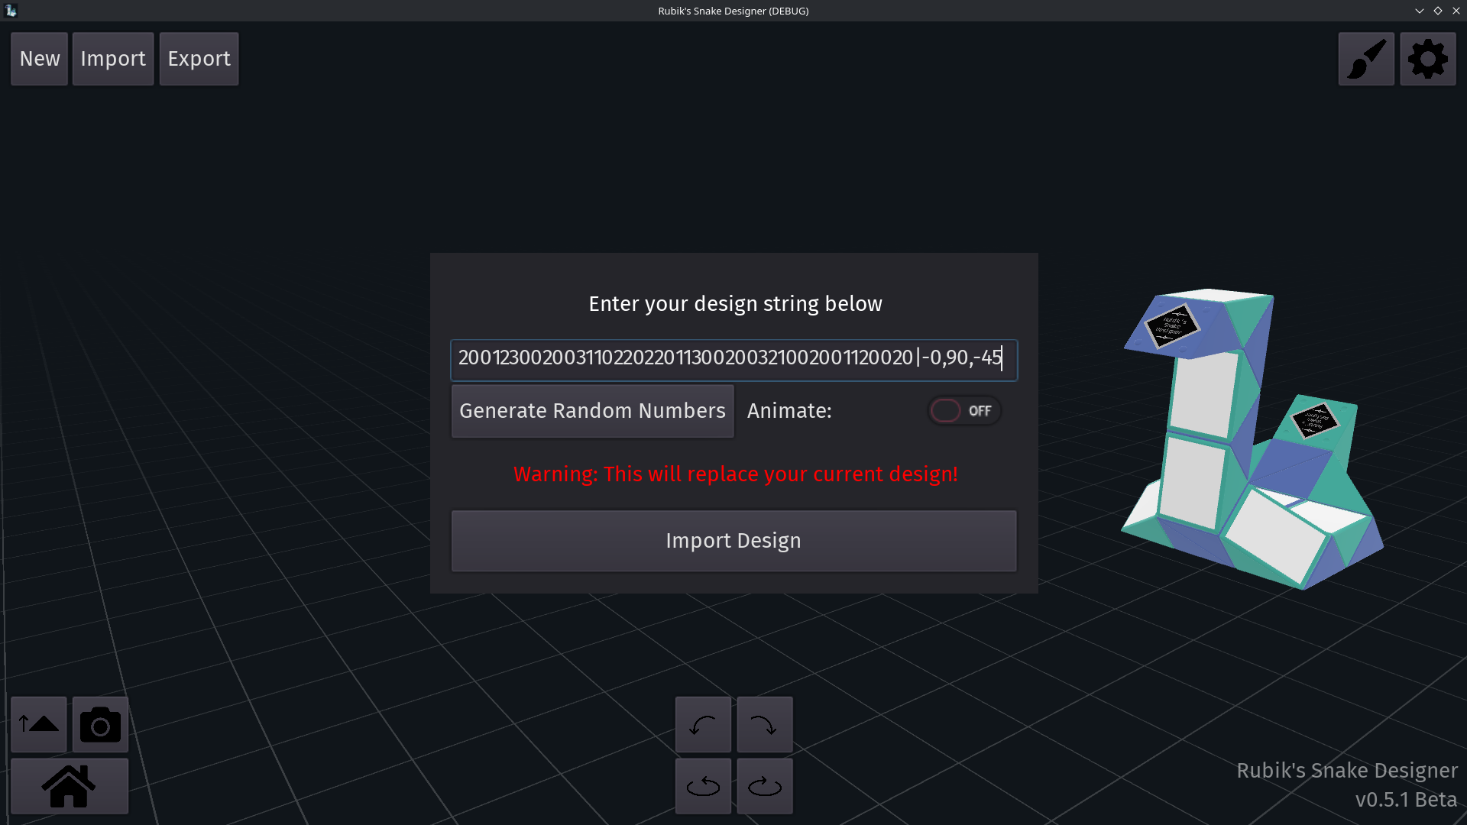
Task: Click the window diamond maximize button
Action: [x=1437, y=11]
